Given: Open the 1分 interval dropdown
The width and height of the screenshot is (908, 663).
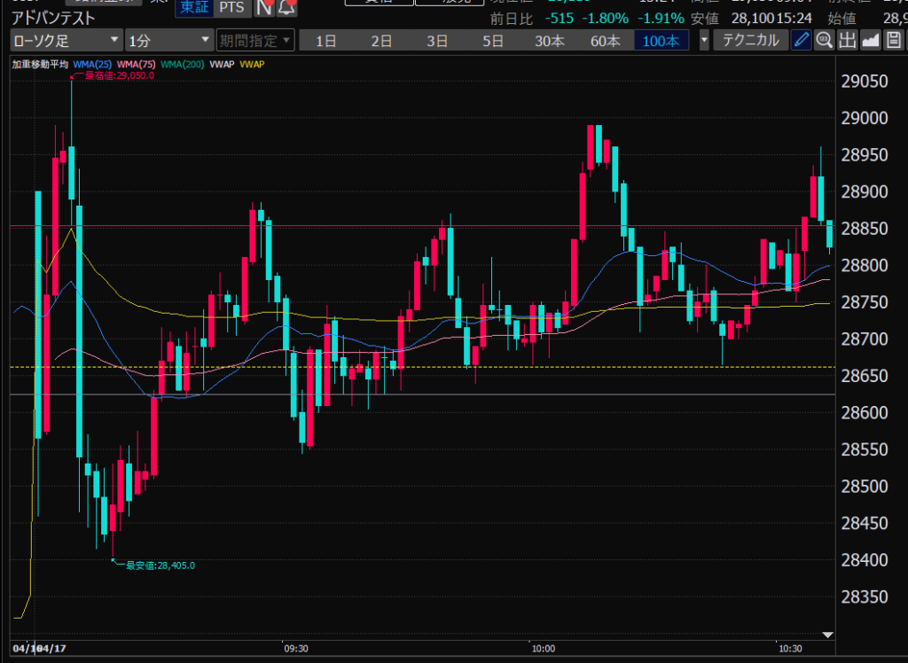Looking at the screenshot, I should [168, 40].
